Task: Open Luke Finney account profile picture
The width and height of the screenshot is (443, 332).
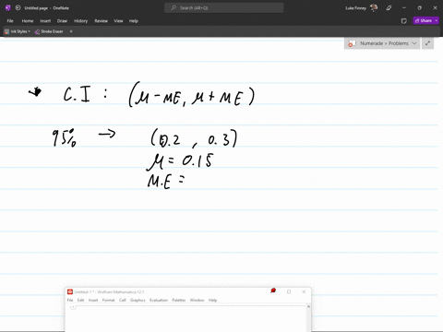Action: (x=374, y=8)
